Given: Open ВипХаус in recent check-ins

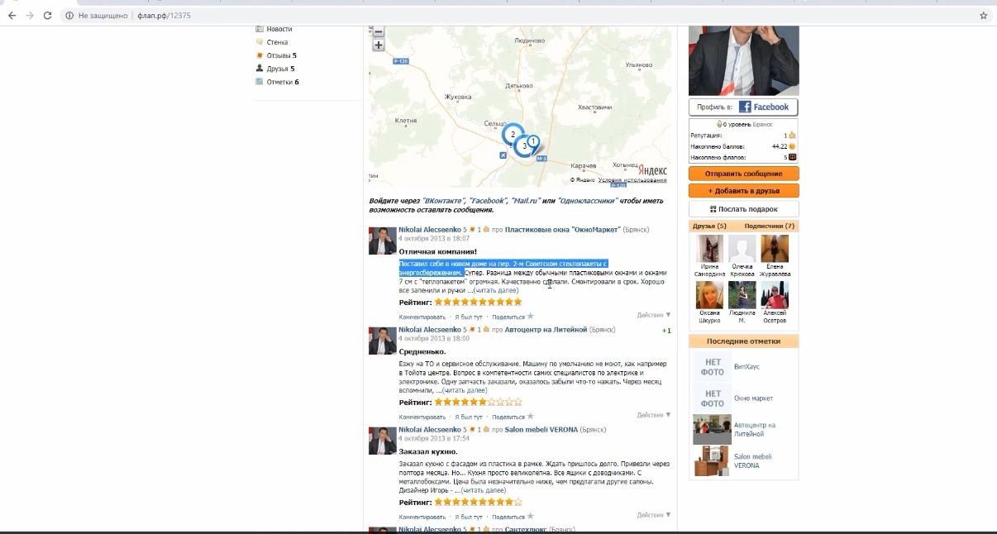Looking at the screenshot, I should coord(747,366).
